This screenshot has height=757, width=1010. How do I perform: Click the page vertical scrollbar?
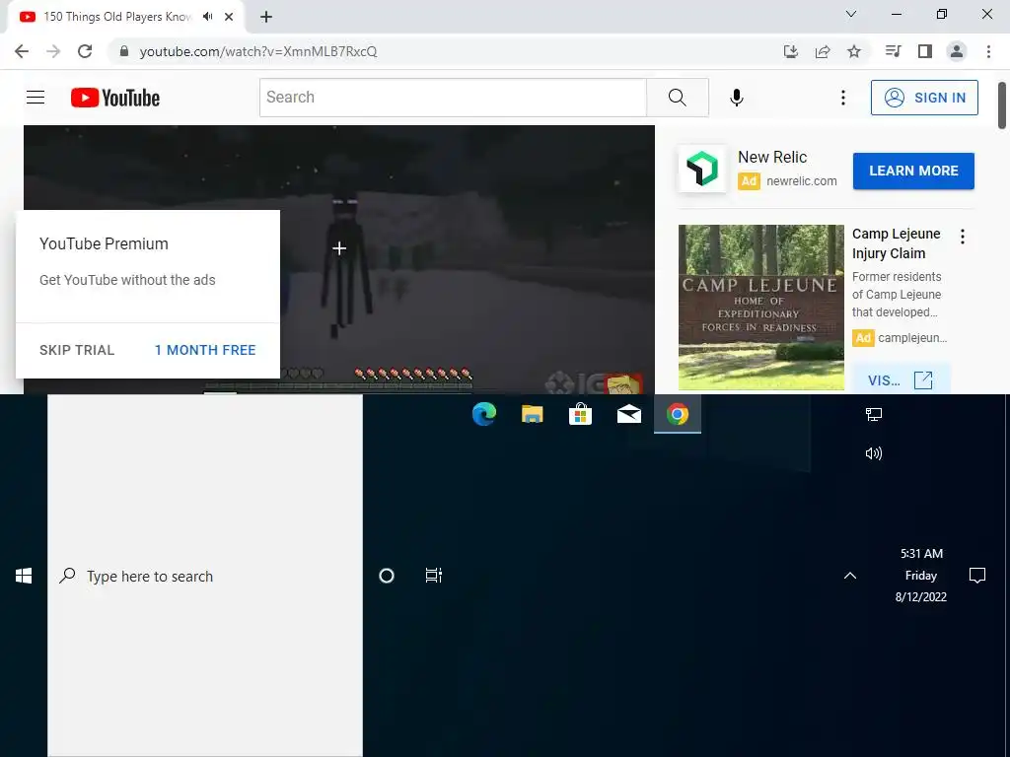(x=1002, y=104)
